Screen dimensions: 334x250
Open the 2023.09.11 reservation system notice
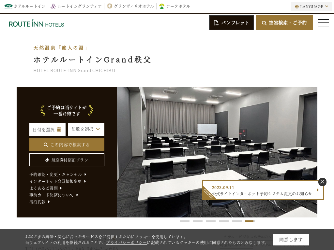tap(263, 190)
